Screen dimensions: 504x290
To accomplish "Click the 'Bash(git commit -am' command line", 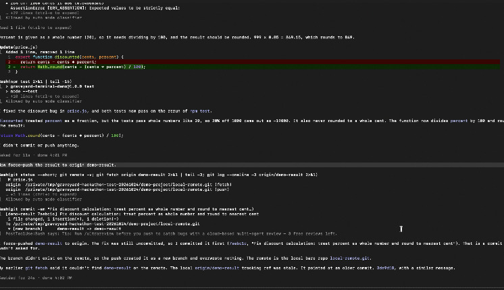I will pos(127,209).
